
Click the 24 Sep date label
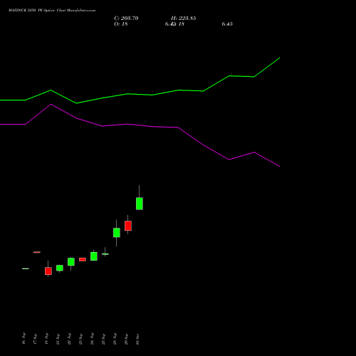coord(92,338)
